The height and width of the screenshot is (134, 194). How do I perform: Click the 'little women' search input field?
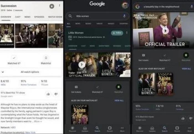tap(97, 16)
